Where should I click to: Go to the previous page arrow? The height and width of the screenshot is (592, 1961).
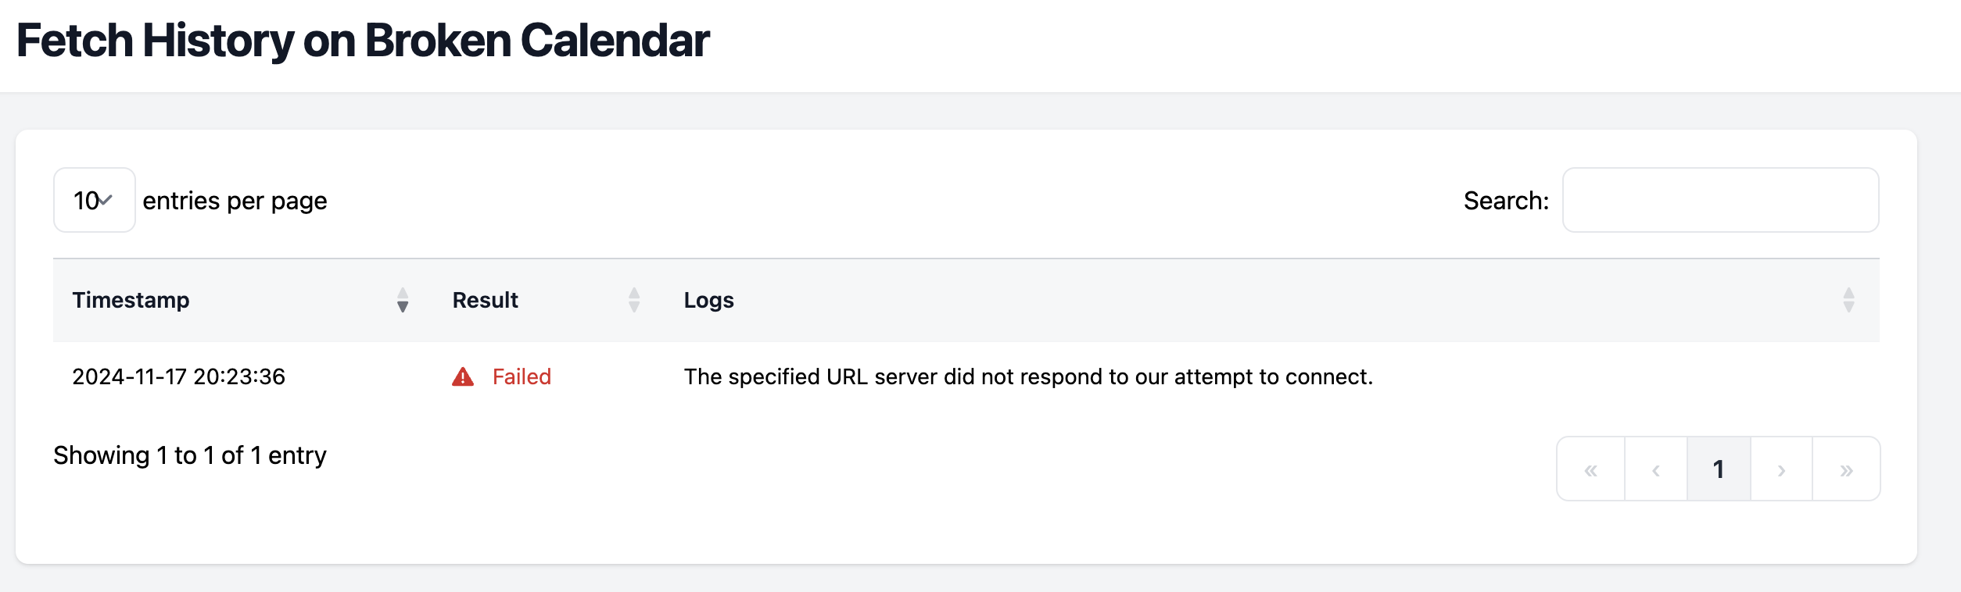[1655, 470]
